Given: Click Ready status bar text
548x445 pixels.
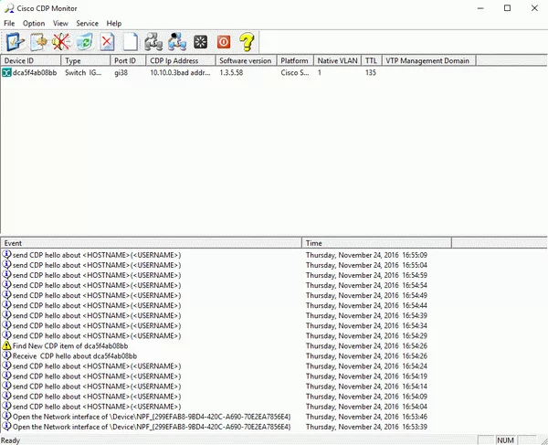Looking at the screenshot, I should [x=10, y=440].
